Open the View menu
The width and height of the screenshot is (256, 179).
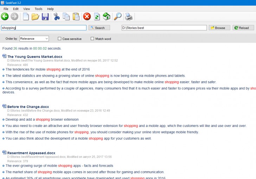26,9
